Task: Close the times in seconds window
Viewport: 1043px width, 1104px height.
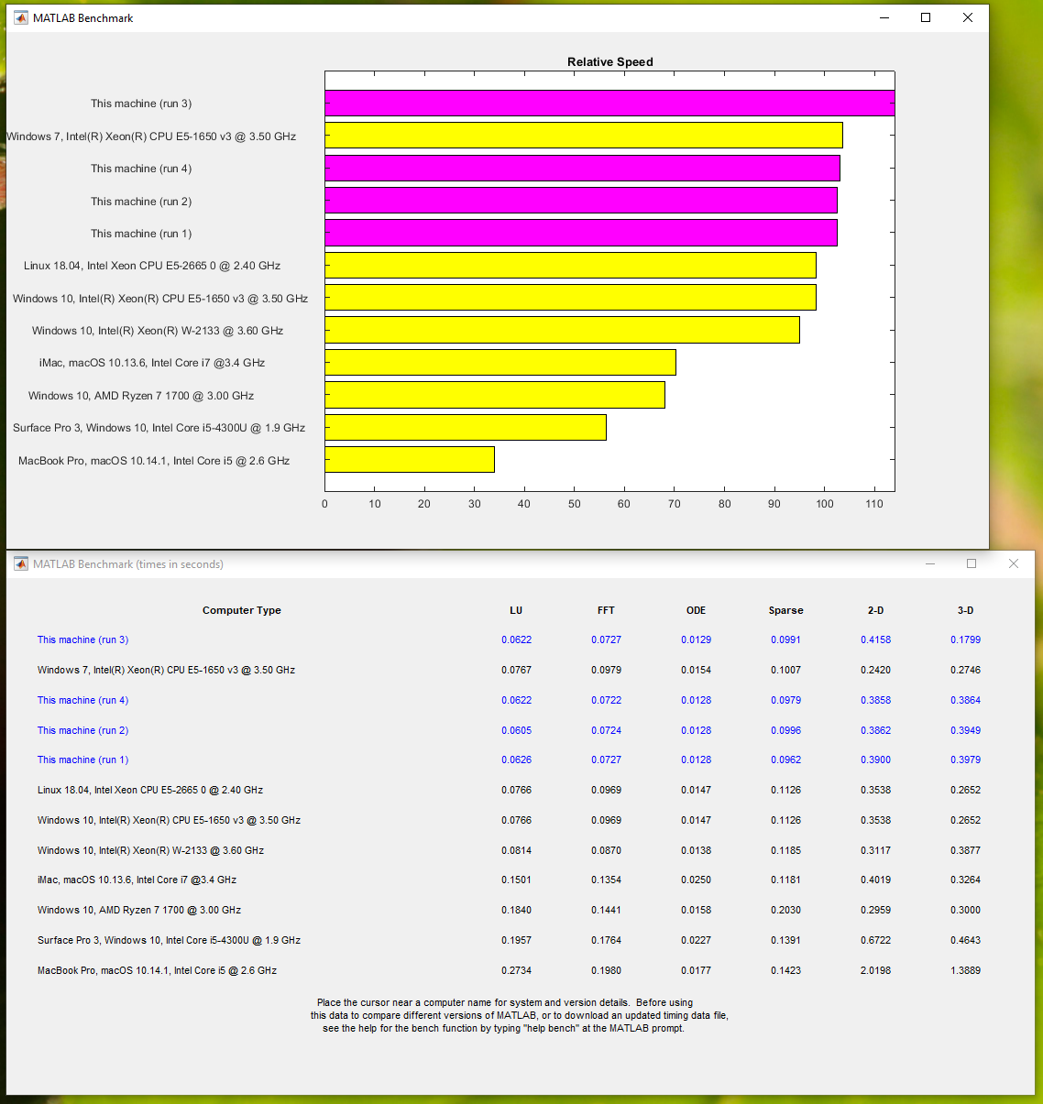Action: (1014, 563)
